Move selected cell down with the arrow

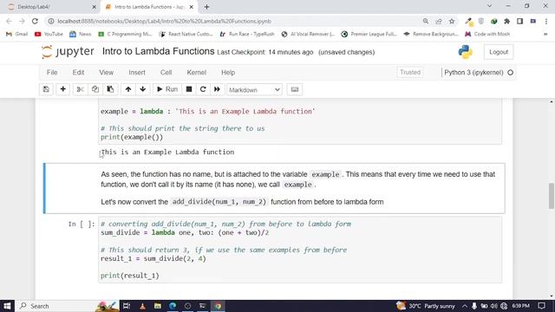click(143, 89)
